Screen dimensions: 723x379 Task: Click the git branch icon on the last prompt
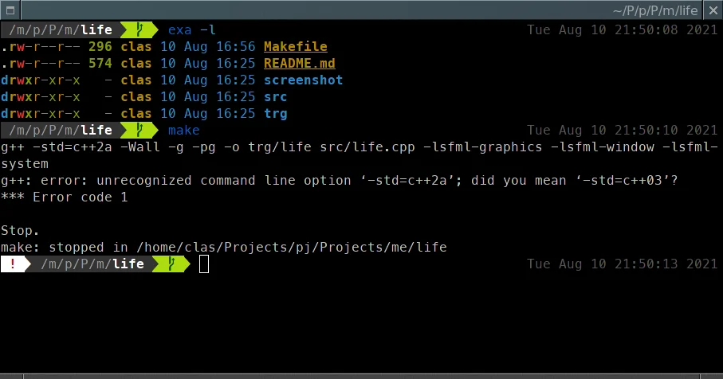(x=171, y=264)
